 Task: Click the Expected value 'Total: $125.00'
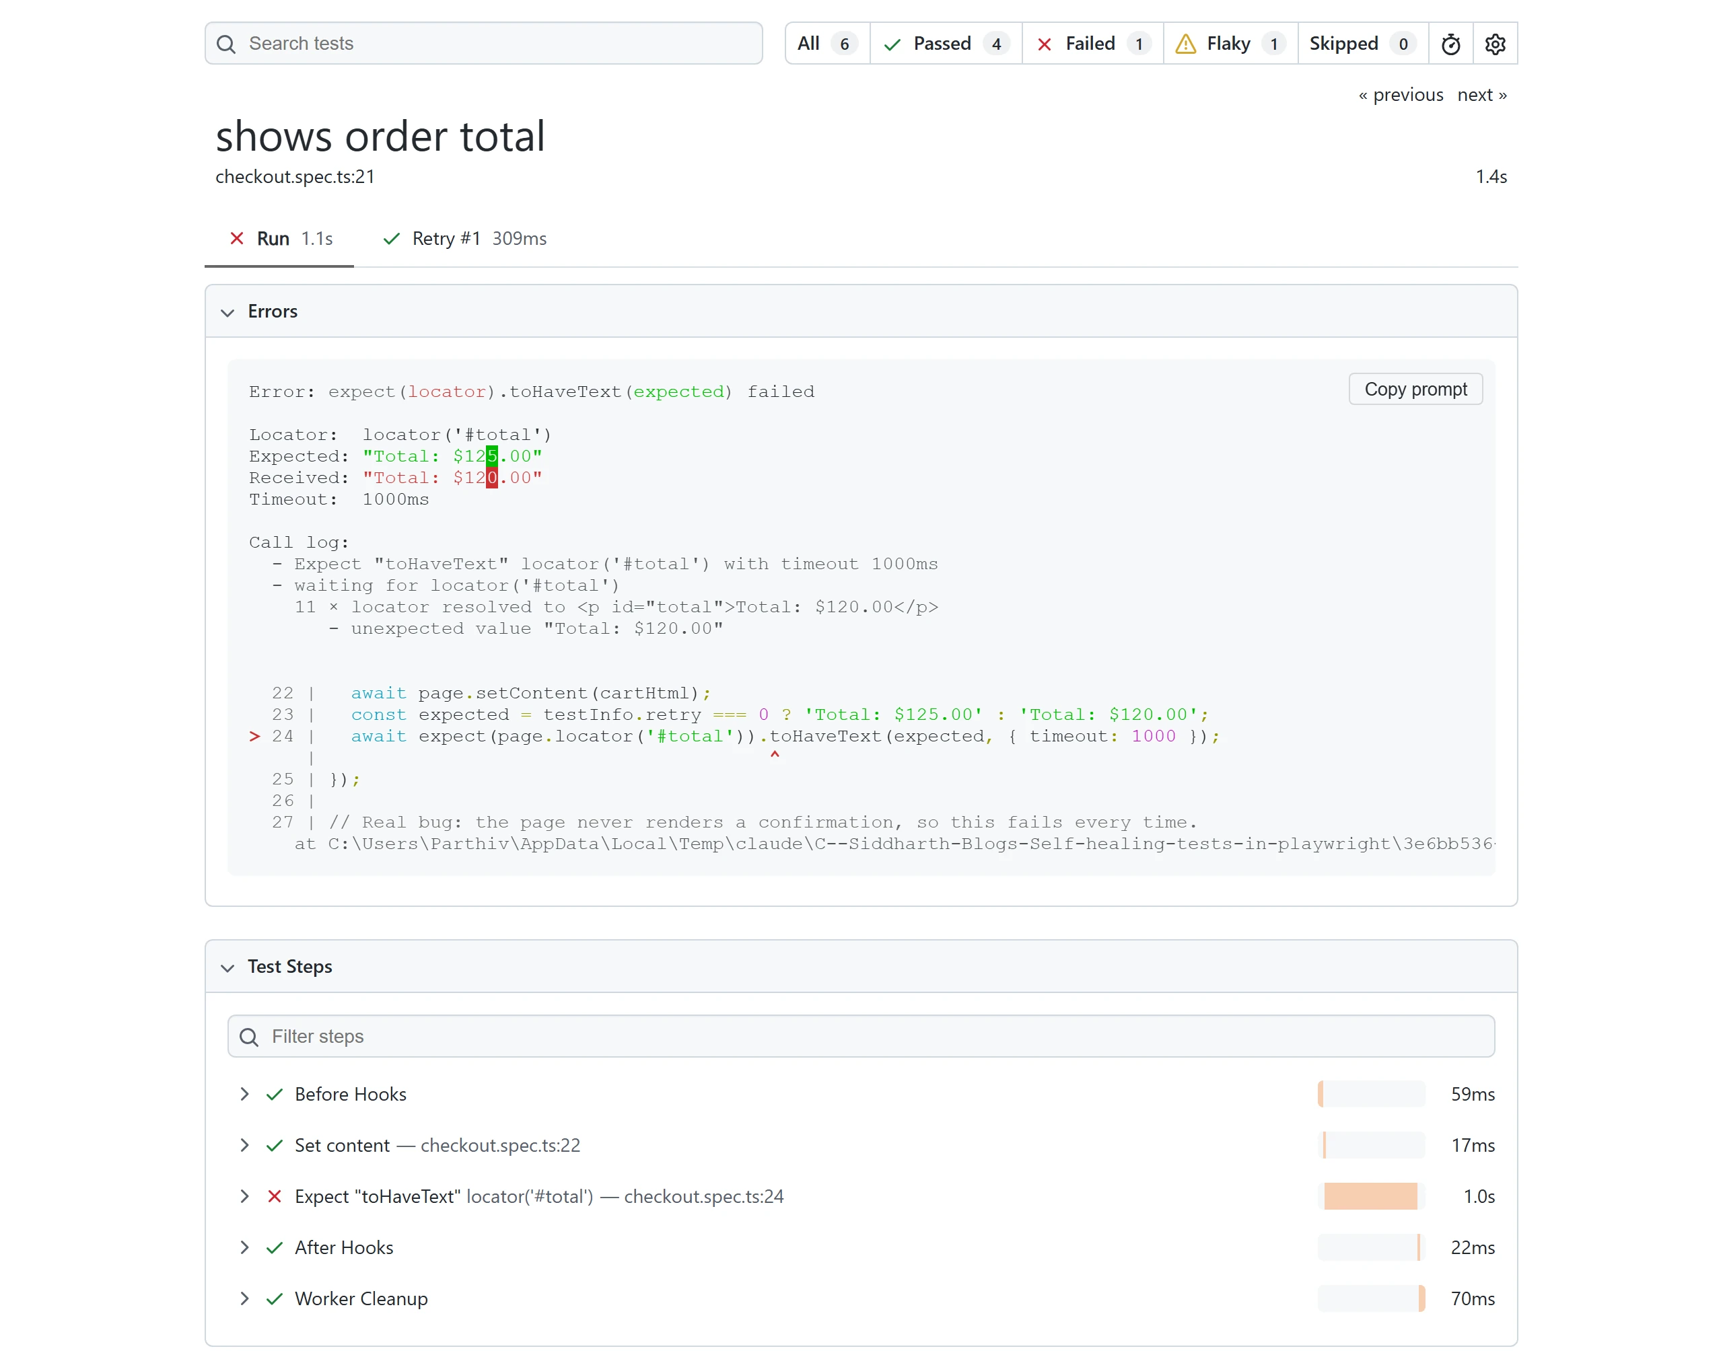pyautogui.click(x=452, y=456)
